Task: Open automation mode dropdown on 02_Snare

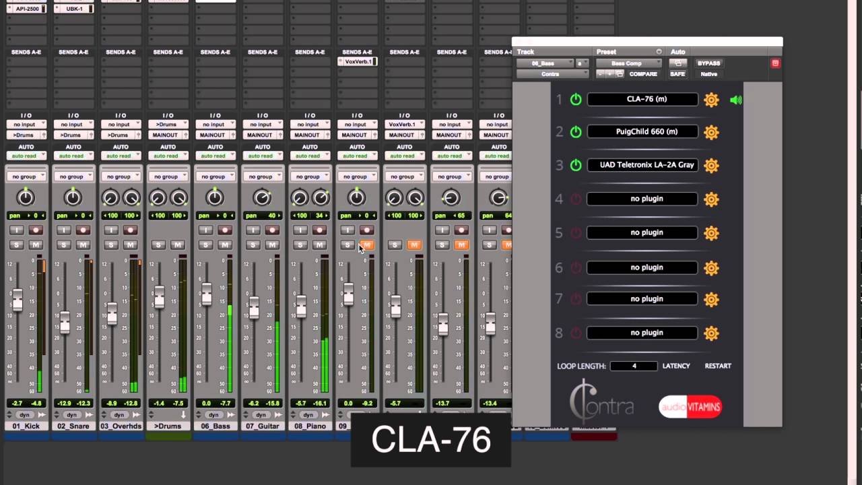Action: click(73, 156)
